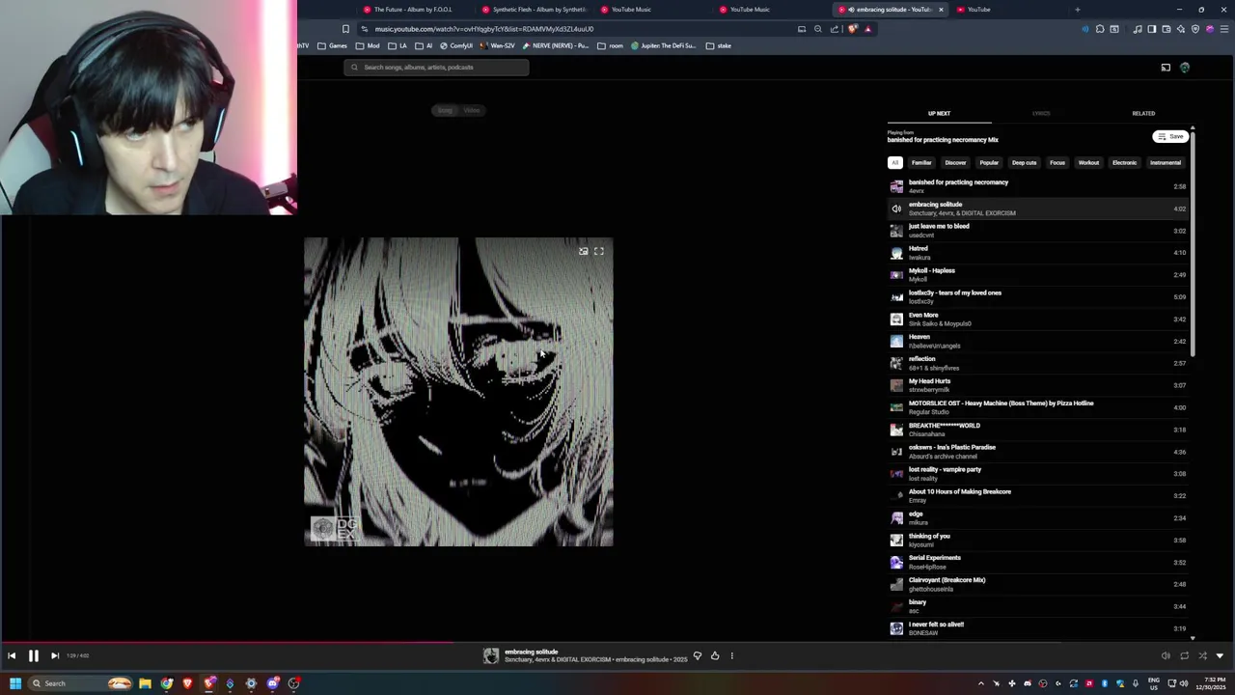Image resolution: width=1235 pixels, height=695 pixels.
Task: Open the Games bookmarks folder
Action: click(x=332, y=45)
